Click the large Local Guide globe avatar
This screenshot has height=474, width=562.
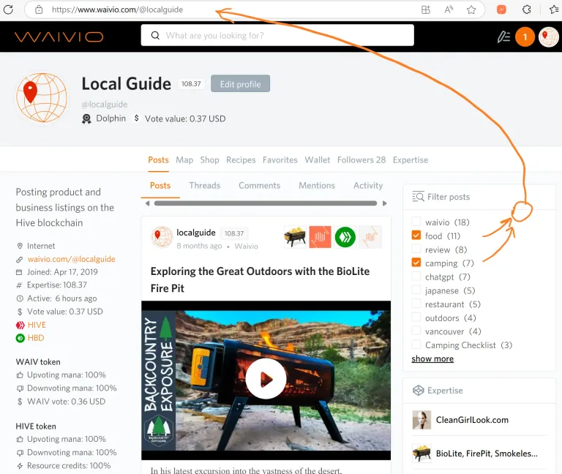coord(42,97)
